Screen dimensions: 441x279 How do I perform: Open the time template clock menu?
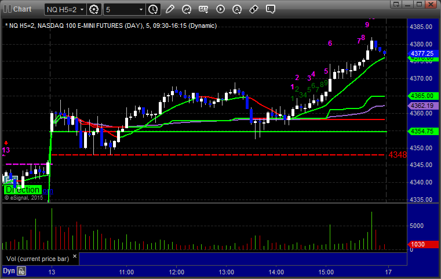[x=154, y=9]
